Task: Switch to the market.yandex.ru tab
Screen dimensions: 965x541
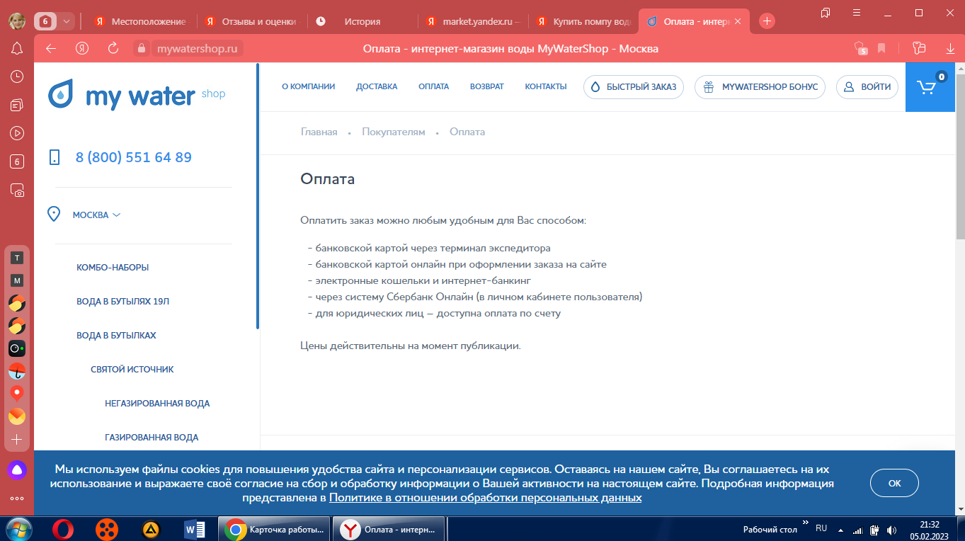Action: (473, 21)
